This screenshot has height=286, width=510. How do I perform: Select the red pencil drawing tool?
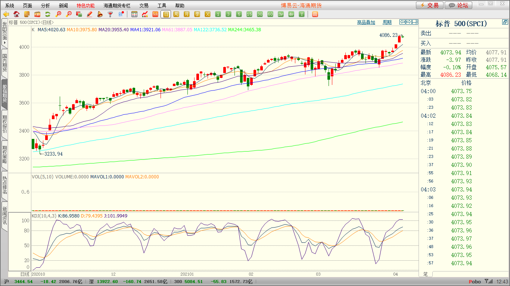[x=90, y=15]
